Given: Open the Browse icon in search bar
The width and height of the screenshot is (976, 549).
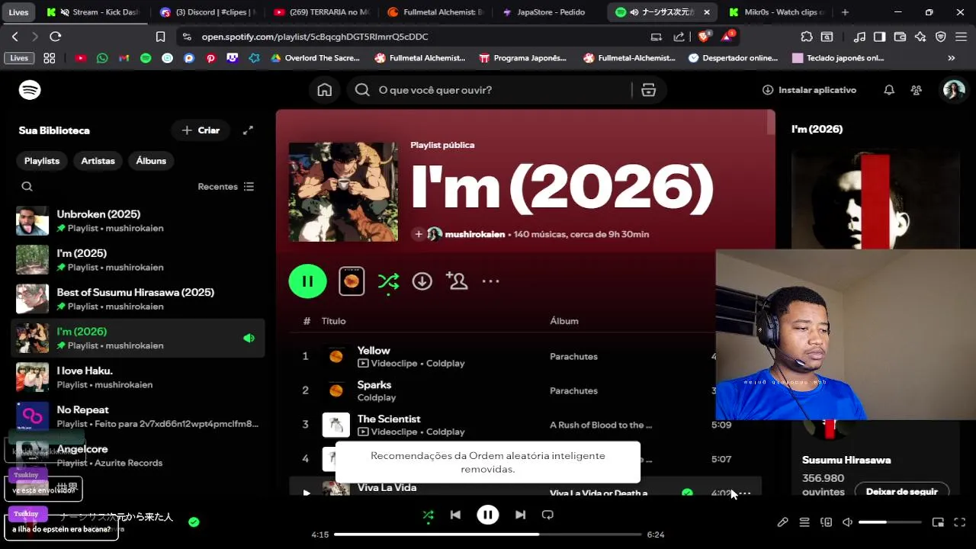Looking at the screenshot, I should pyautogui.click(x=649, y=90).
